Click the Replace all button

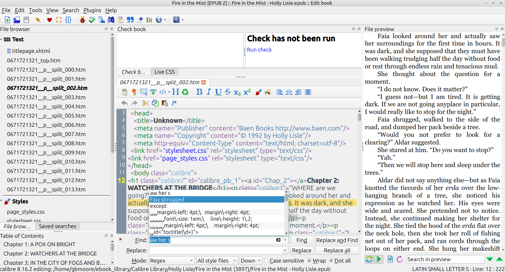click(337, 250)
